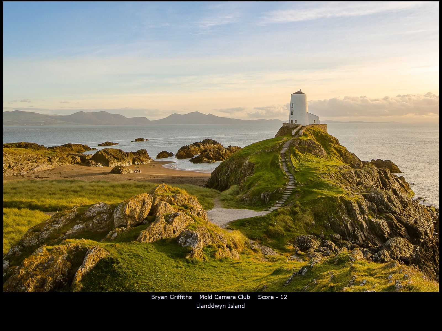Click the Llanddwyn Island title text
This screenshot has height=331, width=442.
220,306
